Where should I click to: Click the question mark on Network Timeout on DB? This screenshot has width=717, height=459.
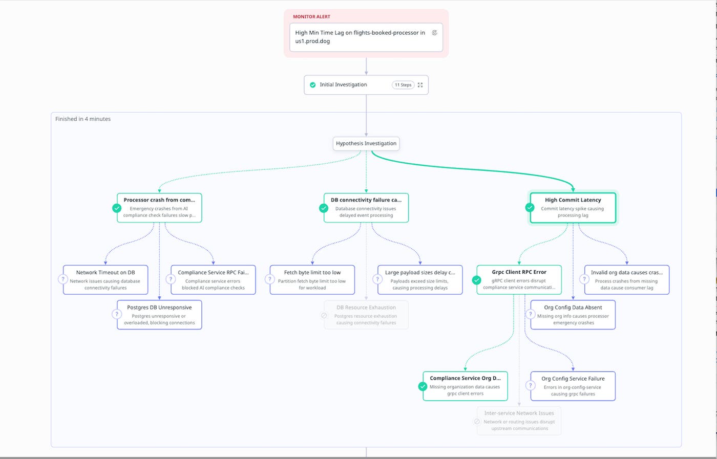click(63, 279)
